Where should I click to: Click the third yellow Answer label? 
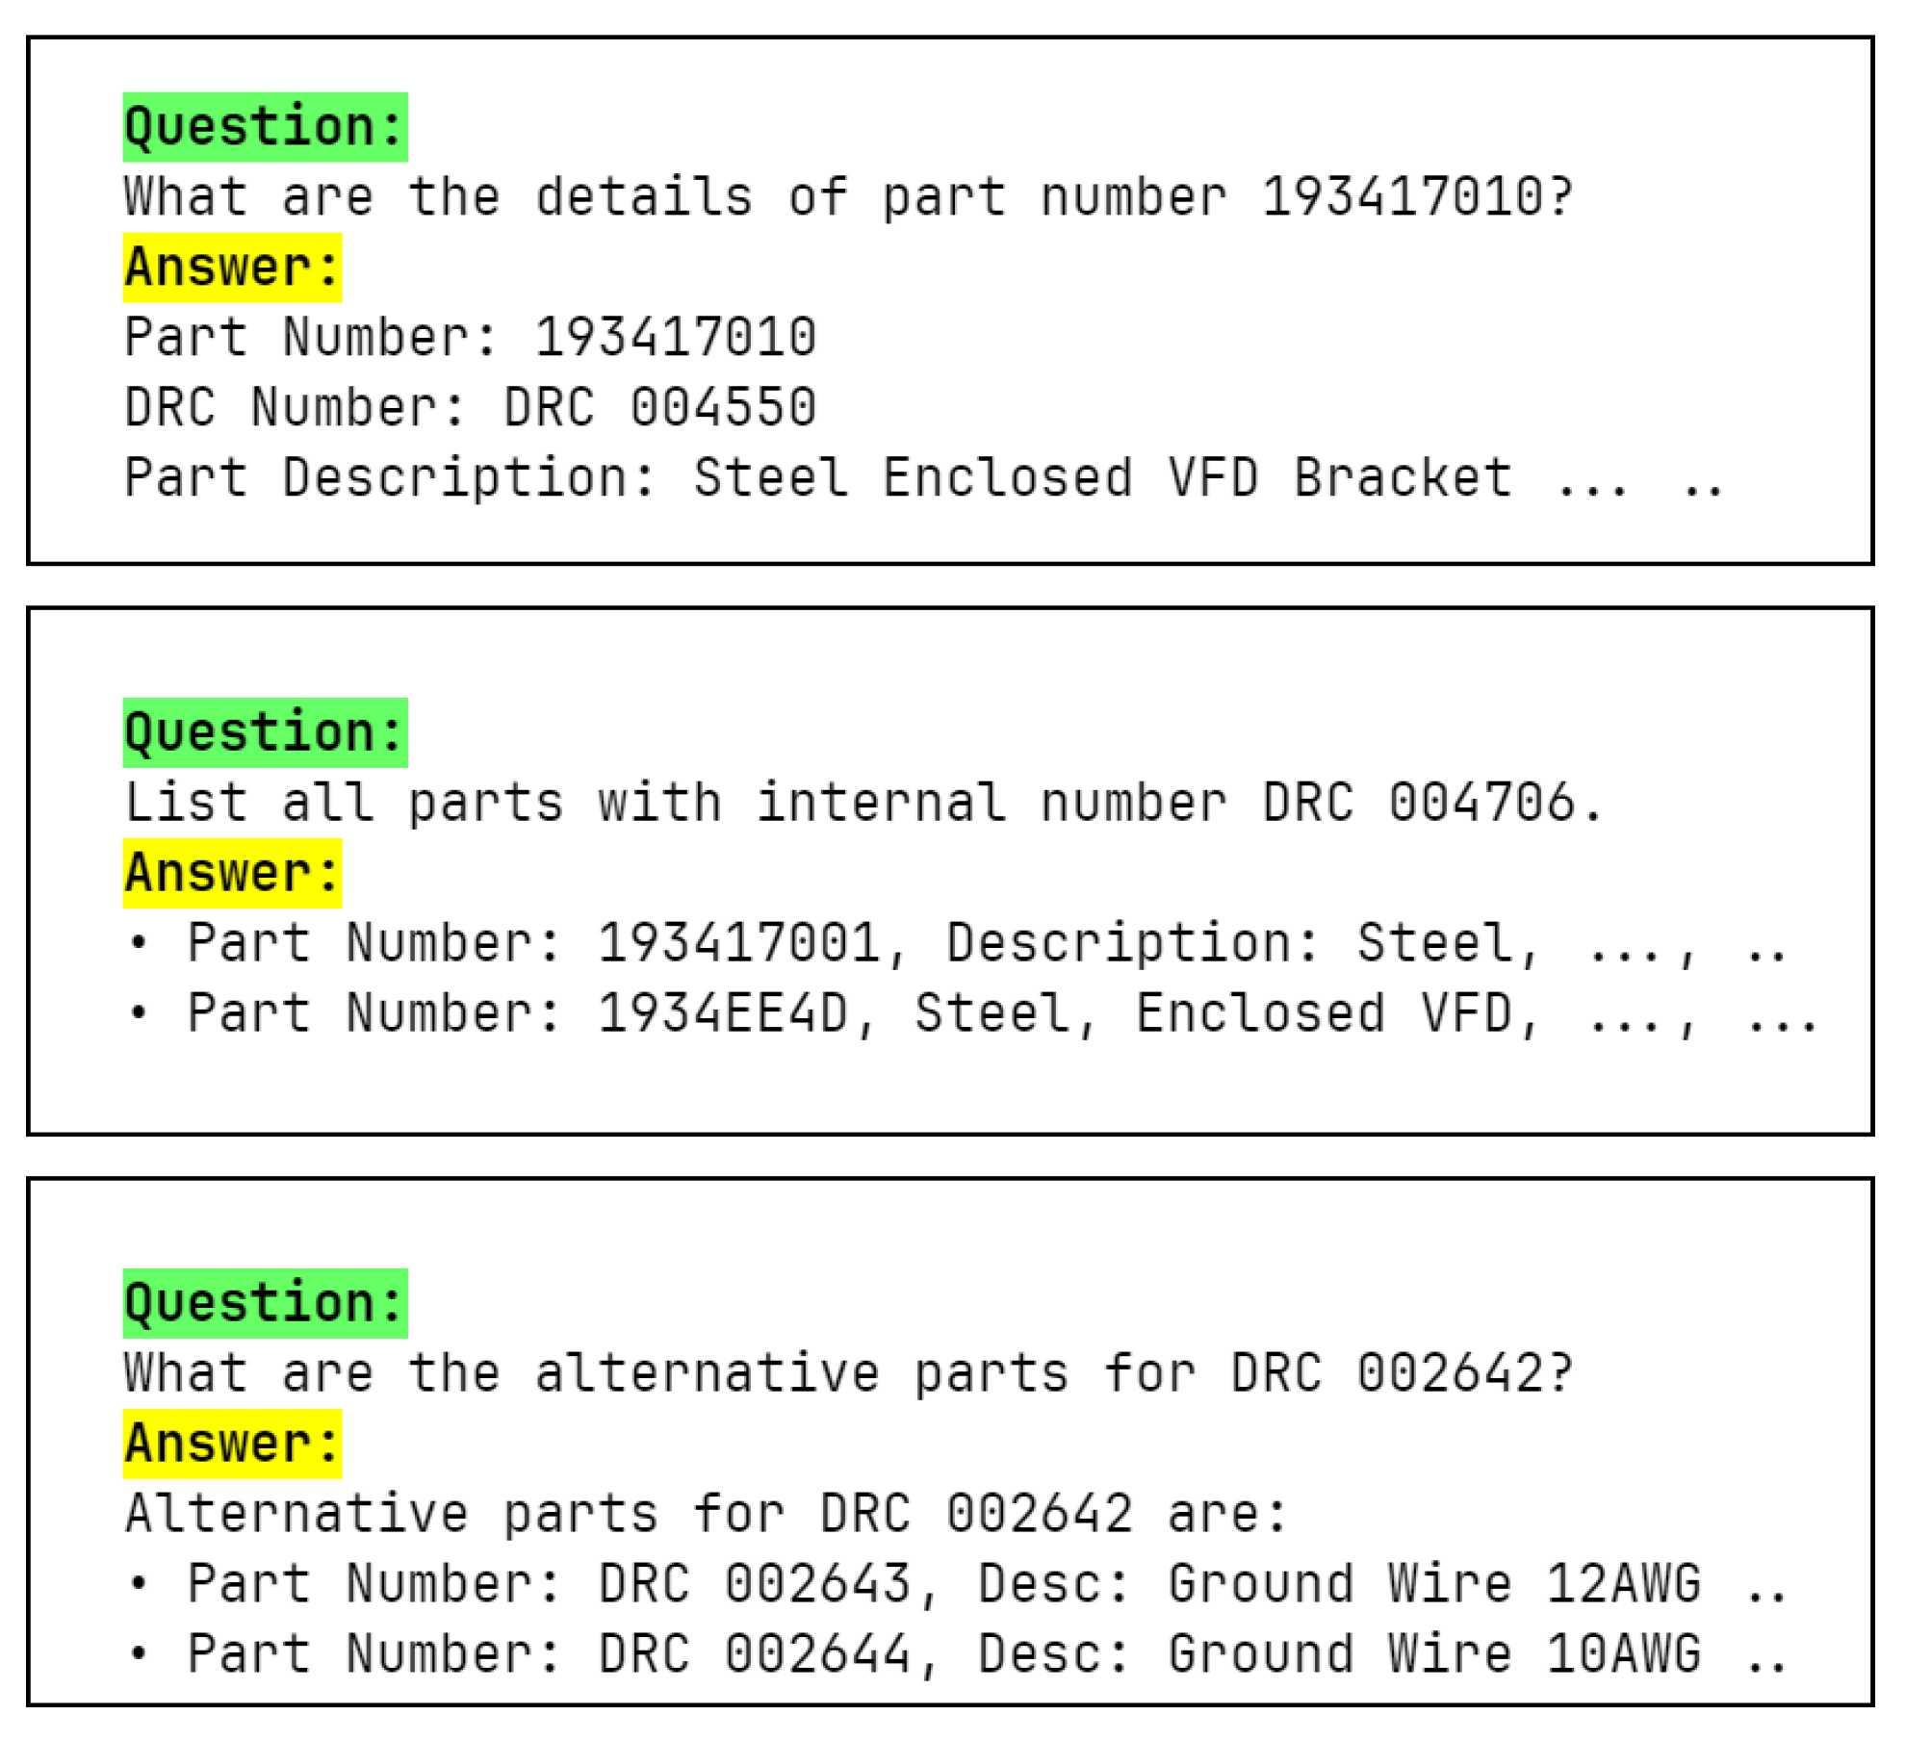click(232, 1444)
